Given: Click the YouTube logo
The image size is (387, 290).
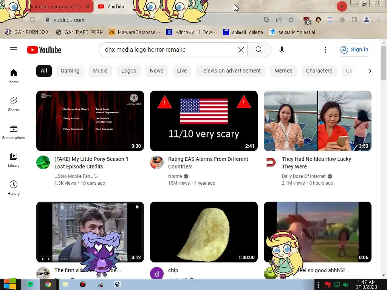Looking at the screenshot, I should (x=44, y=50).
